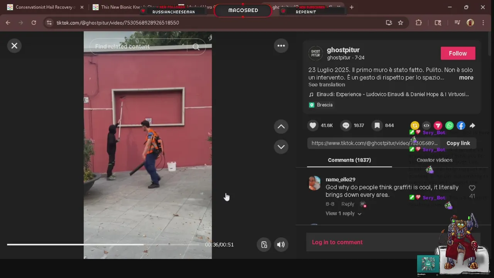Screen dimensions: 494x278
Task: Click the address bar URL
Action: (118, 23)
